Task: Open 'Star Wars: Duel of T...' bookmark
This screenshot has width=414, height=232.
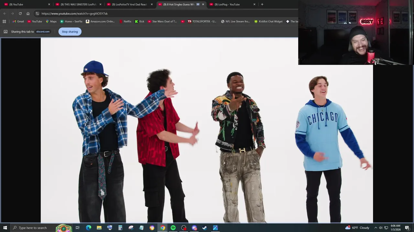Action: click(162, 22)
